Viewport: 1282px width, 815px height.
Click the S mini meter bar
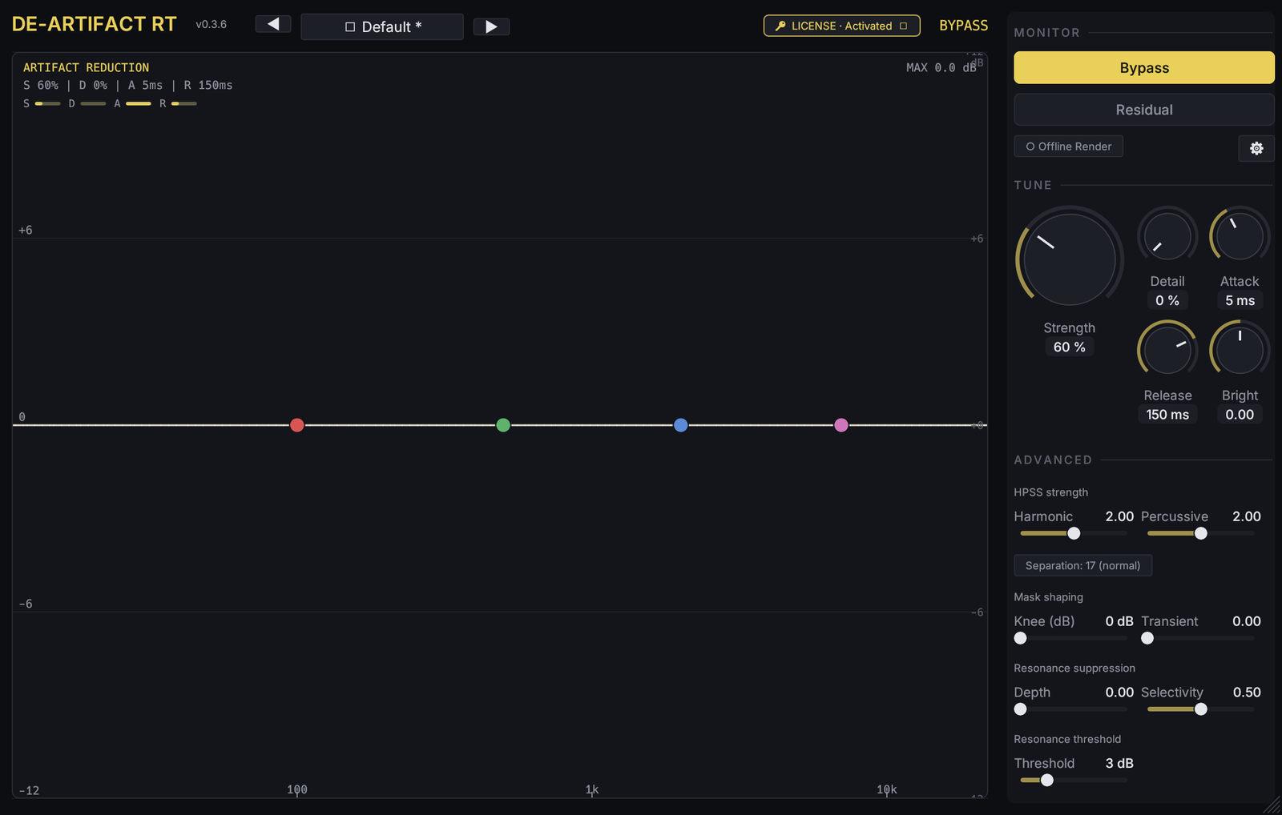point(48,104)
